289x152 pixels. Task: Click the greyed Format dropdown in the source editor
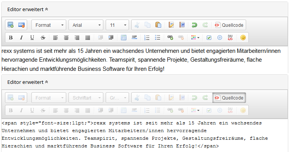point(49,98)
